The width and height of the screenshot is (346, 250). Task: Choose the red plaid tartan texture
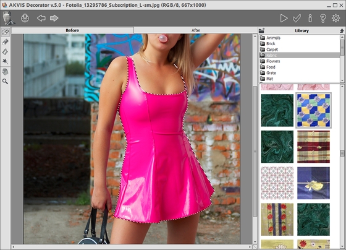coord(313,147)
